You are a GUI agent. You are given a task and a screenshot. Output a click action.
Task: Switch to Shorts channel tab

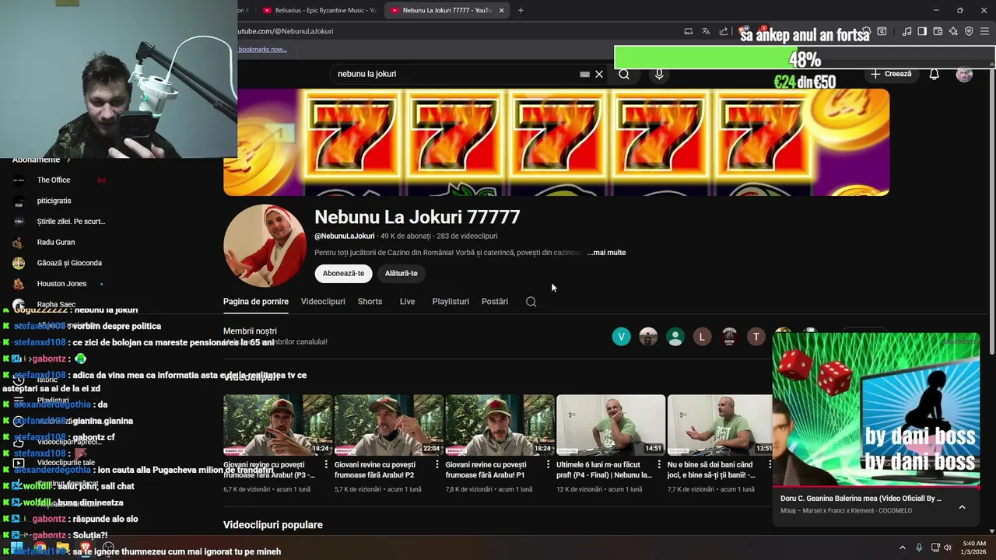pyautogui.click(x=370, y=302)
